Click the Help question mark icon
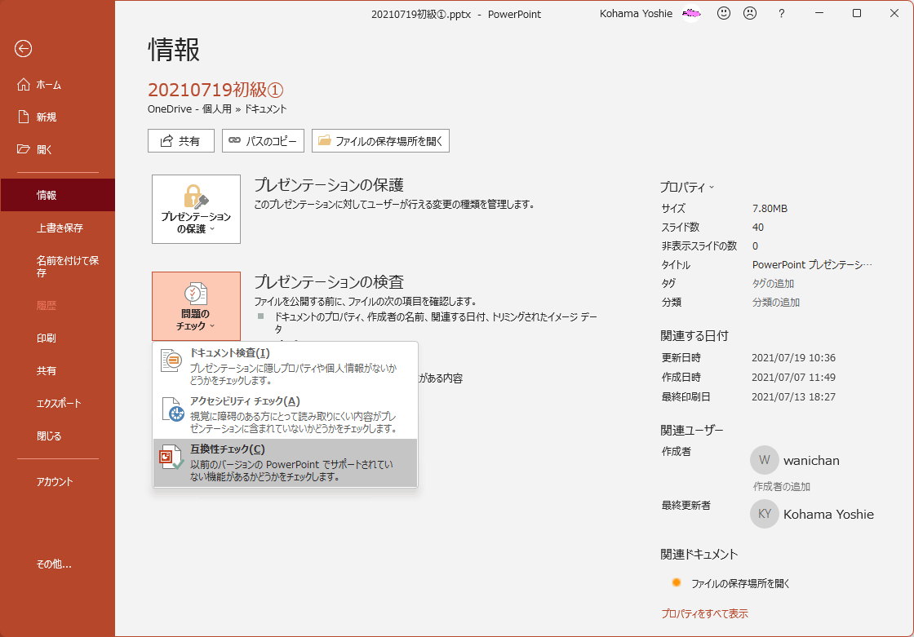914x637 pixels. click(781, 13)
